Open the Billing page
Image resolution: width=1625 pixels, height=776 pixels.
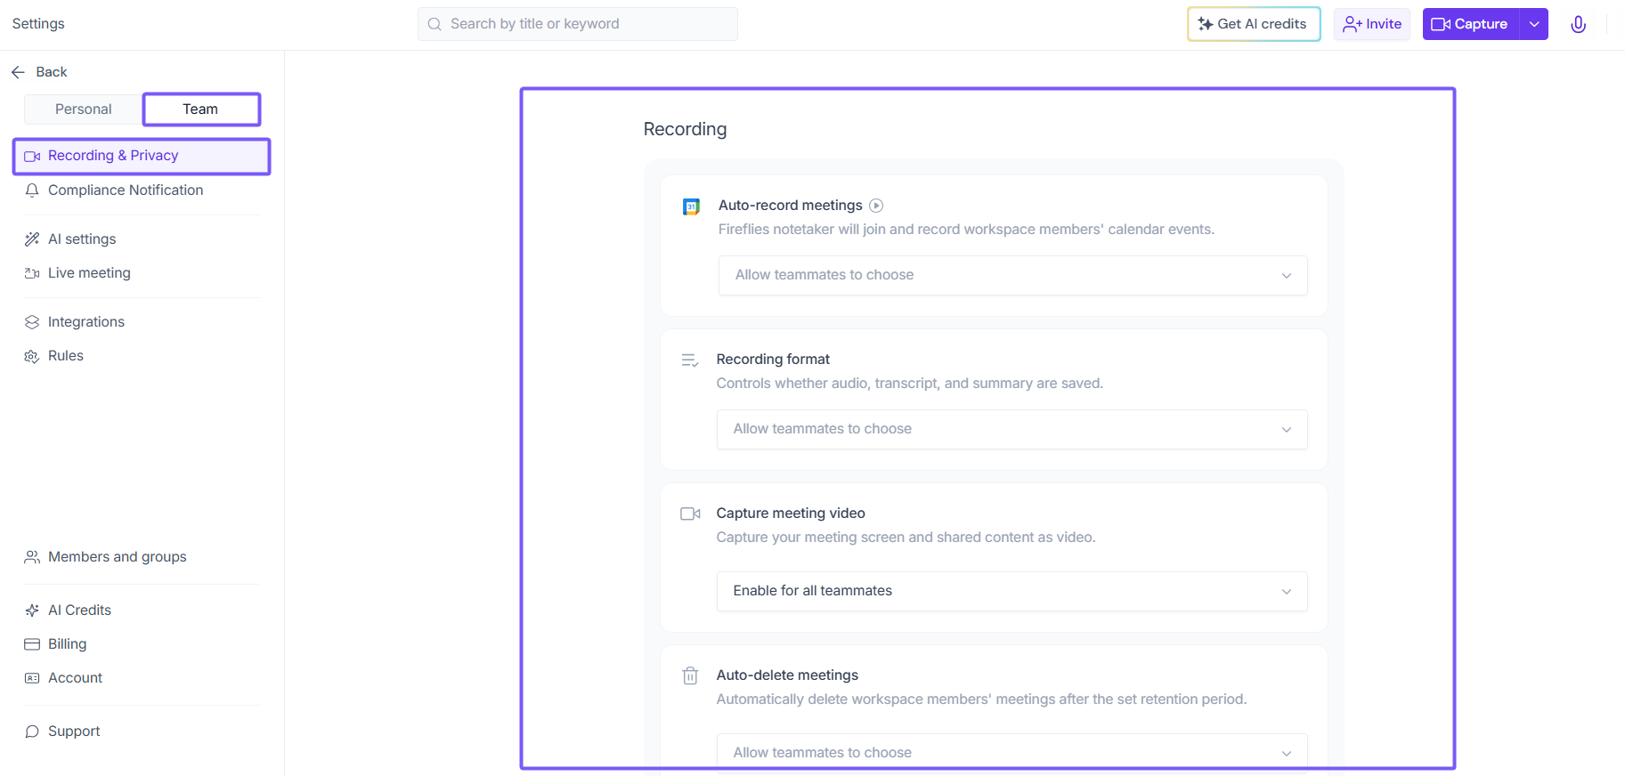pyautogui.click(x=68, y=644)
